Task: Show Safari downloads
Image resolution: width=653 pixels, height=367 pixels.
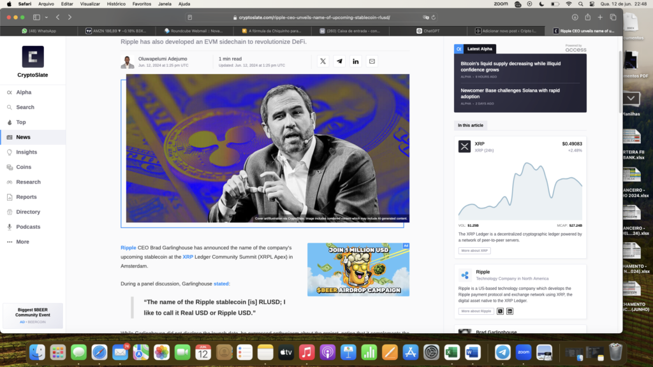Action: coord(575,17)
